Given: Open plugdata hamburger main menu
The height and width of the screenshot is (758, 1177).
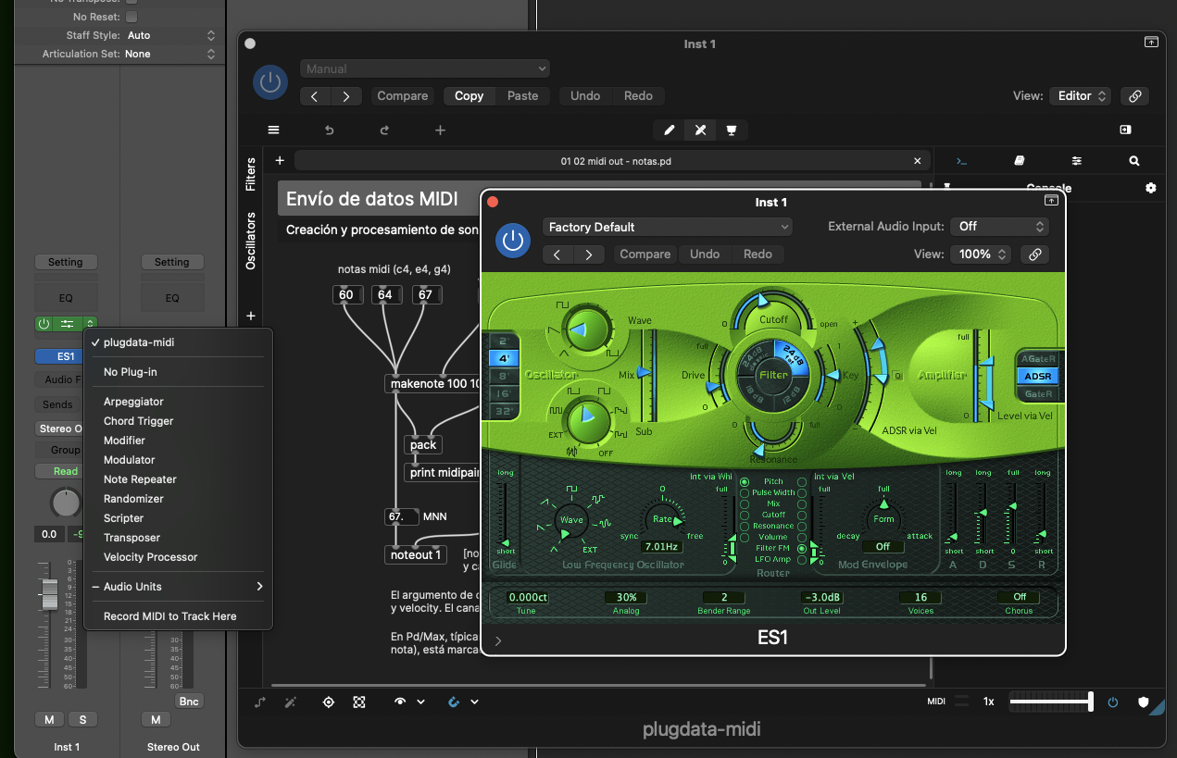Looking at the screenshot, I should (273, 130).
